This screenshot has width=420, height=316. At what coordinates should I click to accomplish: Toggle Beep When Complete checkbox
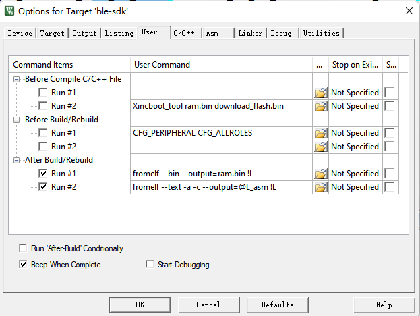(23, 265)
